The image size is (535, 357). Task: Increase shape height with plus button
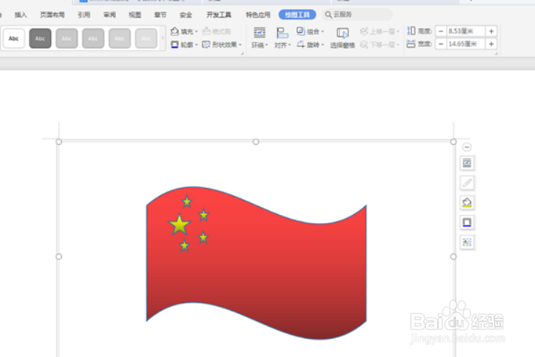(491, 31)
